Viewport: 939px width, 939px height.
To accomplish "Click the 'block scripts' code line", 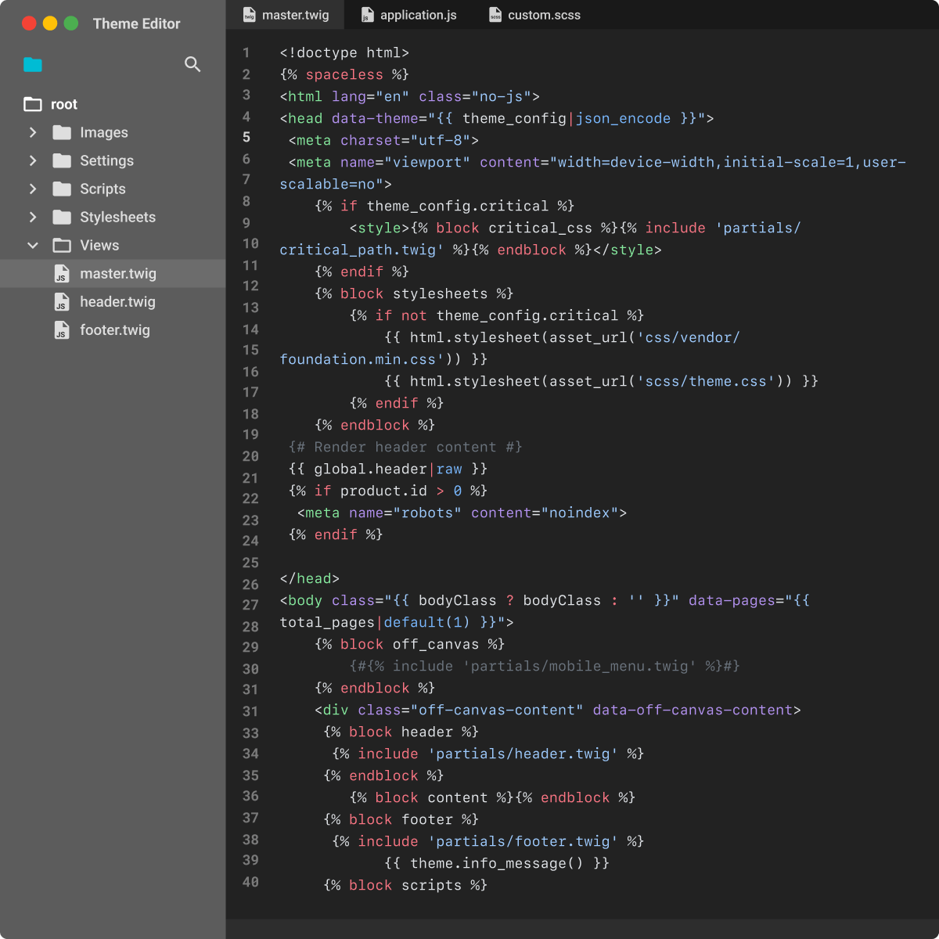I will [405, 885].
